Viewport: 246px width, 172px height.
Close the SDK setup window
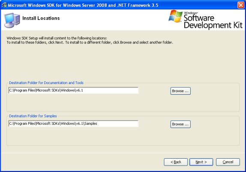click(x=240, y=5)
